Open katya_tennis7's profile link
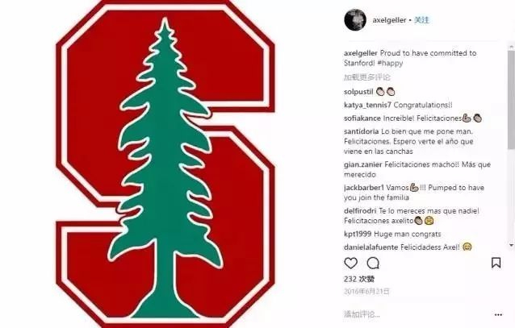Viewport: 515px width, 328px height. pyautogui.click(x=368, y=104)
